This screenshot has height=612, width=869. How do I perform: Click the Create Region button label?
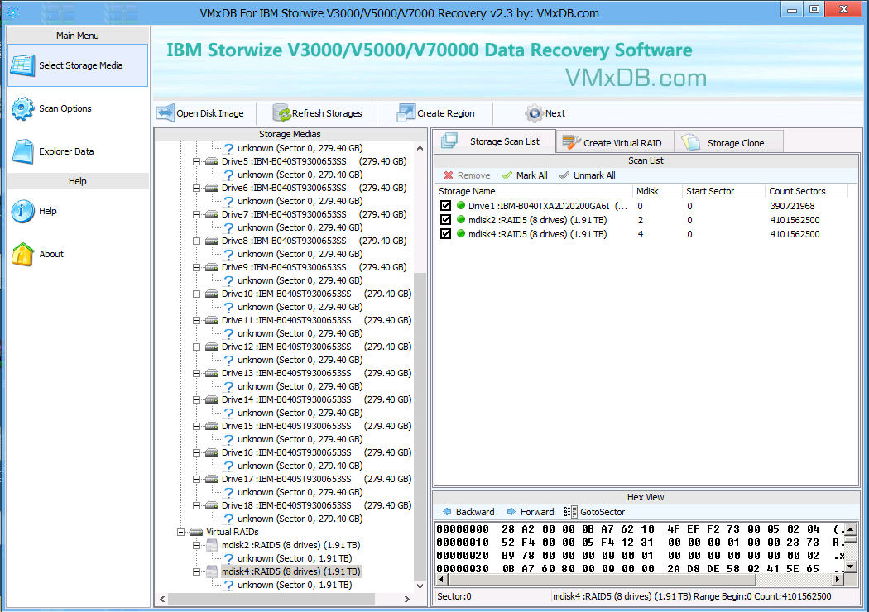[445, 113]
